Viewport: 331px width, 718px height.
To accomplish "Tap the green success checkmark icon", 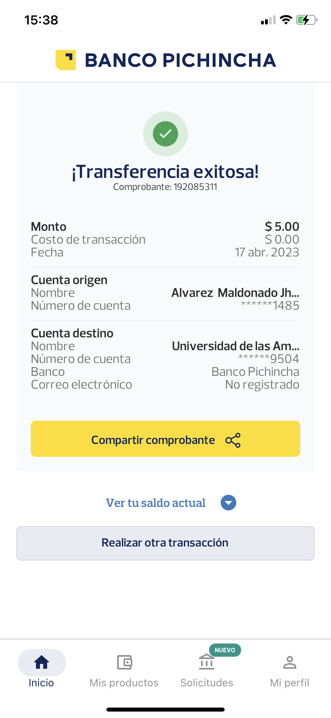I will click(165, 134).
